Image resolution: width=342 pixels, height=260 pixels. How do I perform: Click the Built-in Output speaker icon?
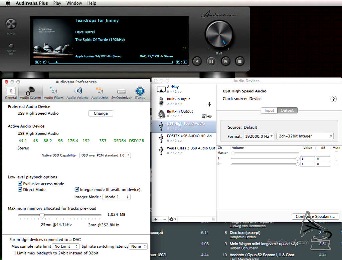pyautogui.click(x=161, y=114)
